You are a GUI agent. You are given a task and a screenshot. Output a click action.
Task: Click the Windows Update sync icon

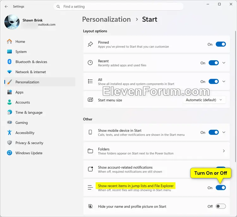pyautogui.click(x=9, y=153)
